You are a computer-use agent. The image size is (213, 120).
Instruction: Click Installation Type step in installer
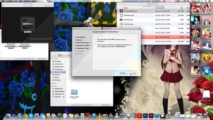coord(82,48)
